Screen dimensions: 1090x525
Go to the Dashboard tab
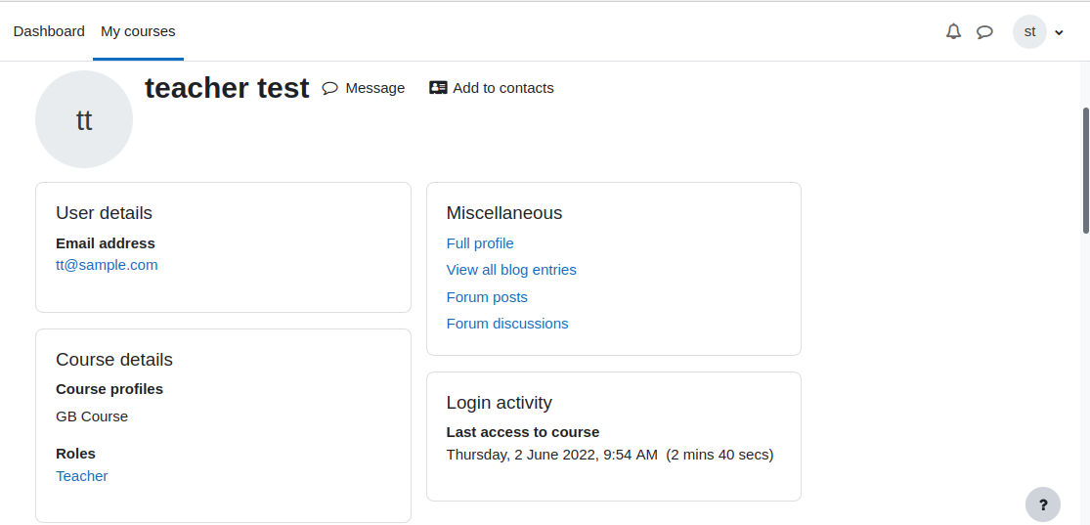[x=49, y=31]
